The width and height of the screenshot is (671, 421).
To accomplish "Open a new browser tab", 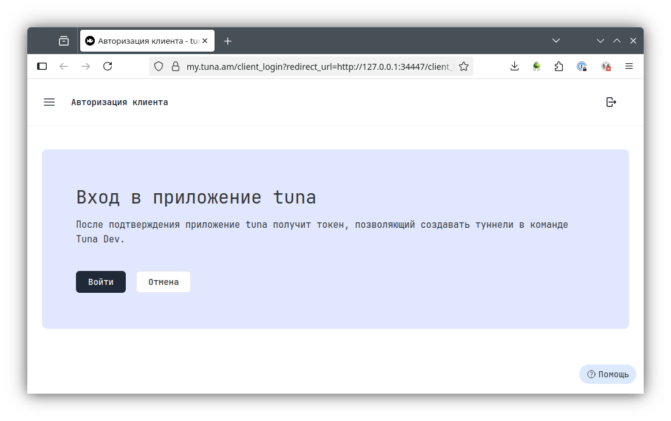I will (227, 41).
